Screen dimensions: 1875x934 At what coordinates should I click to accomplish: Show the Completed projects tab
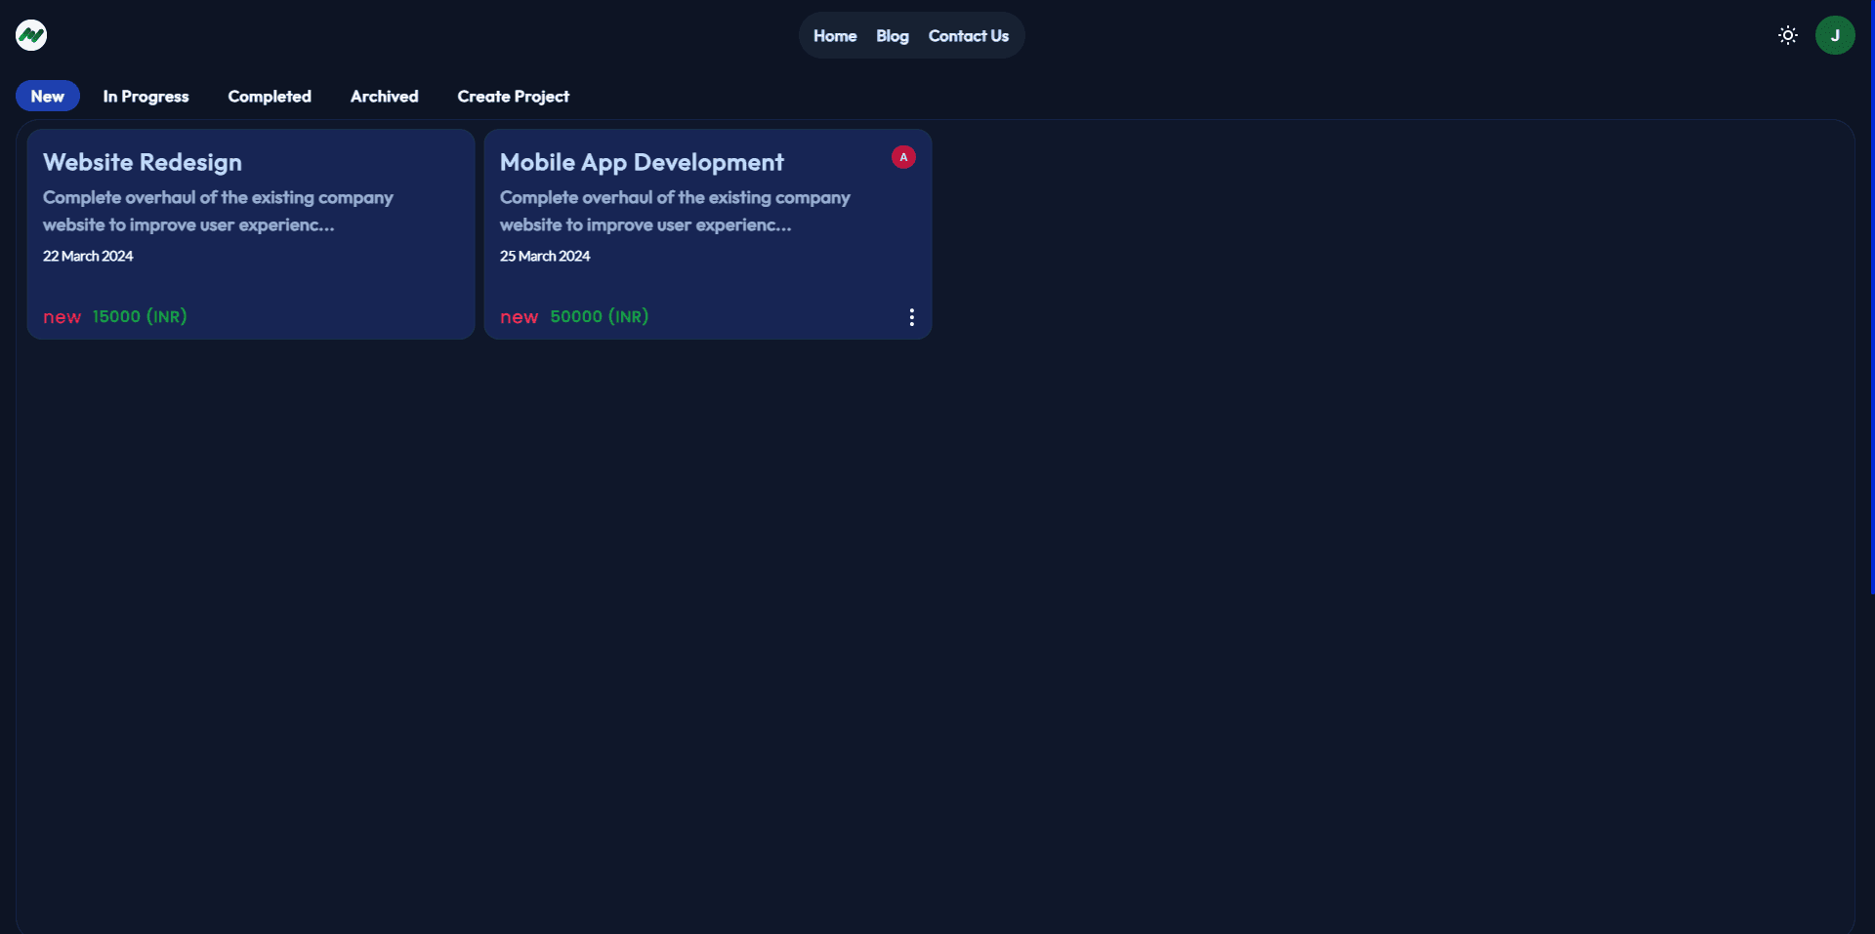(270, 96)
